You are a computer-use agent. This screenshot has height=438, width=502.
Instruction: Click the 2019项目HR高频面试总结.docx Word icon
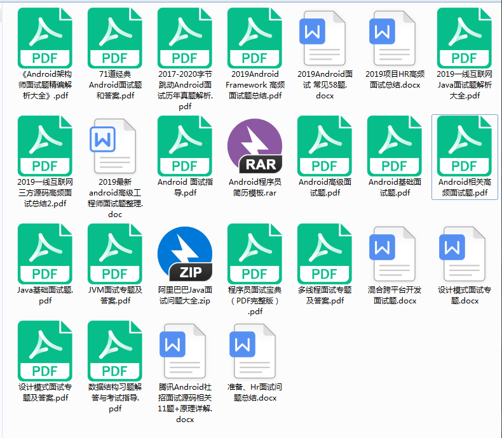click(393, 38)
